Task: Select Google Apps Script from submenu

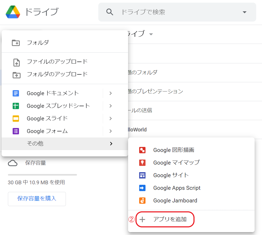Action: pos(191,188)
